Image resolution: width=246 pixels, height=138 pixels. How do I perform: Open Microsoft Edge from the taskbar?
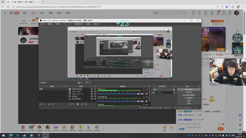pyautogui.click(x=11, y=136)
